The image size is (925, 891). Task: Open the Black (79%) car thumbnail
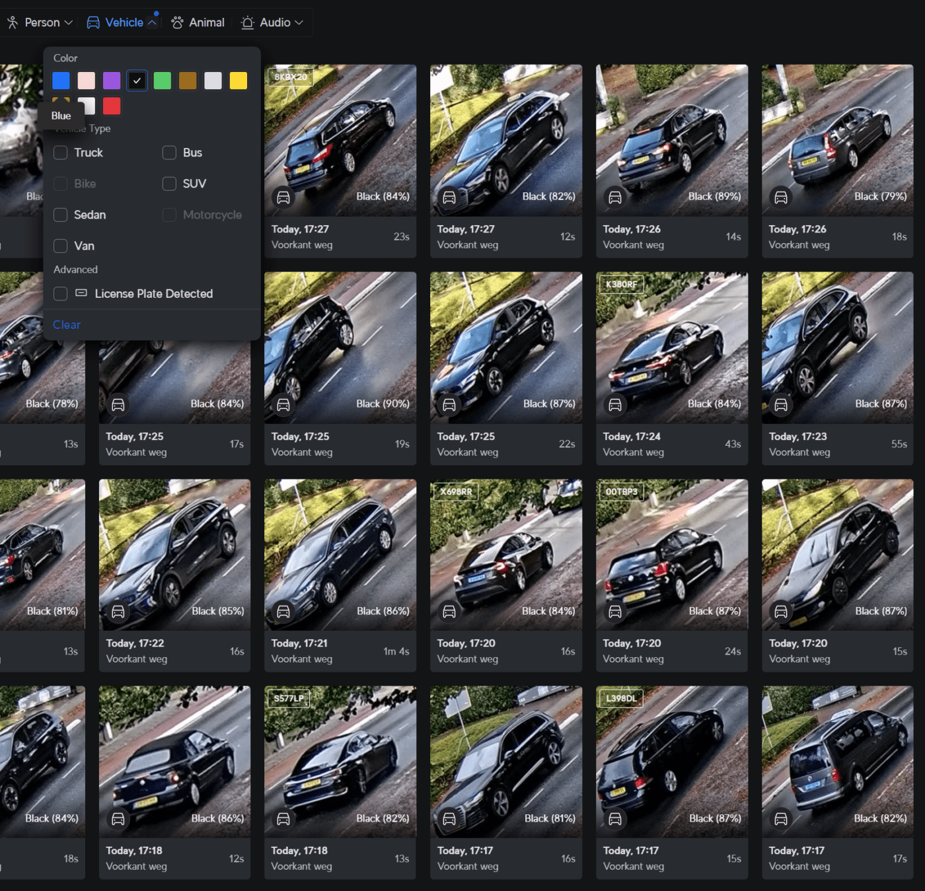(x=838, y=140)
